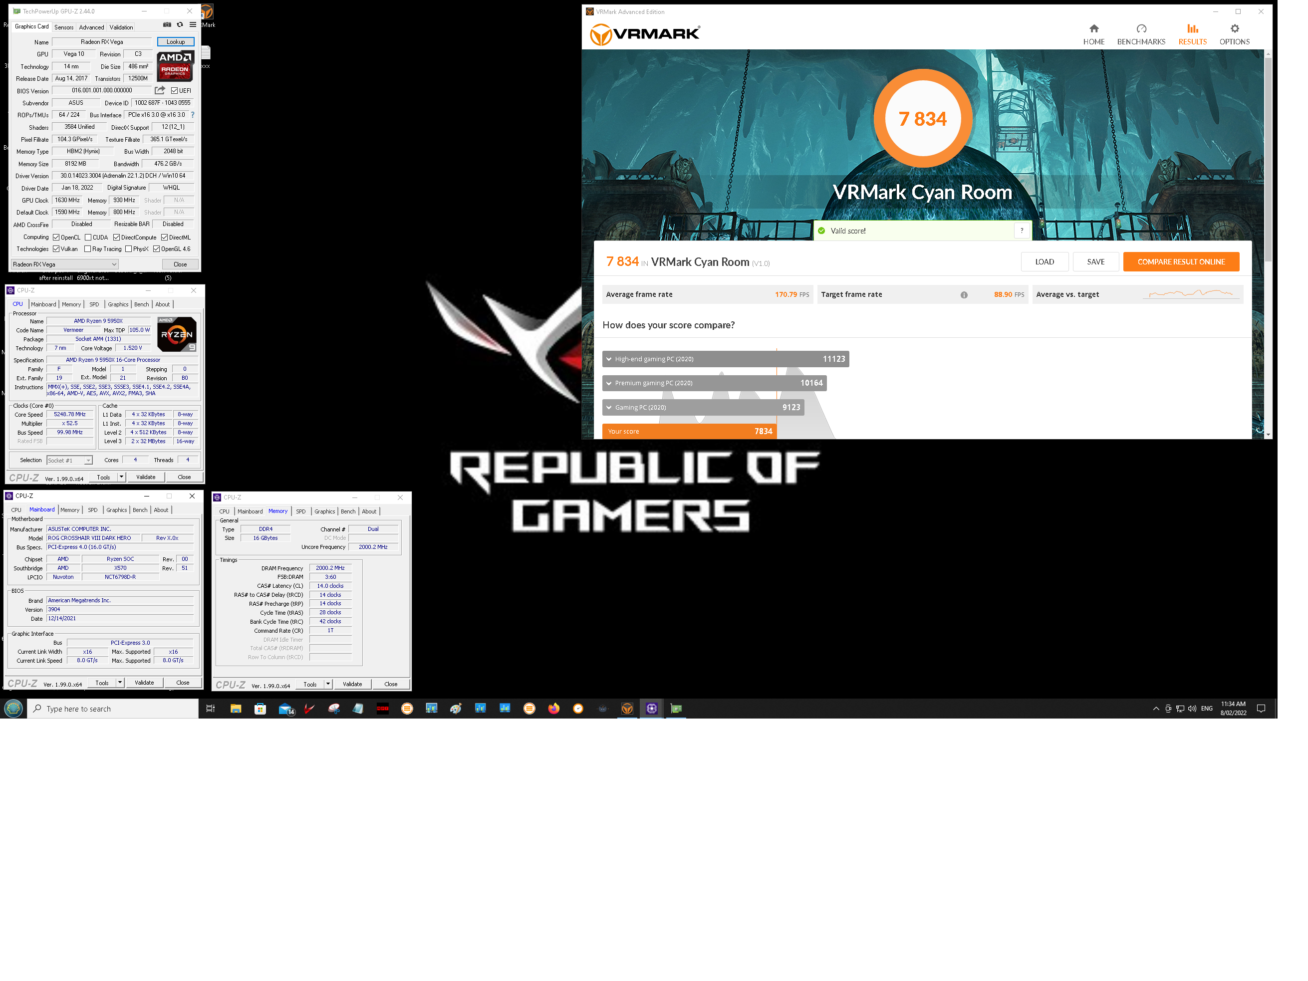
Task: Click Your score 7834 orange bar
Action: tap(690, 432)
